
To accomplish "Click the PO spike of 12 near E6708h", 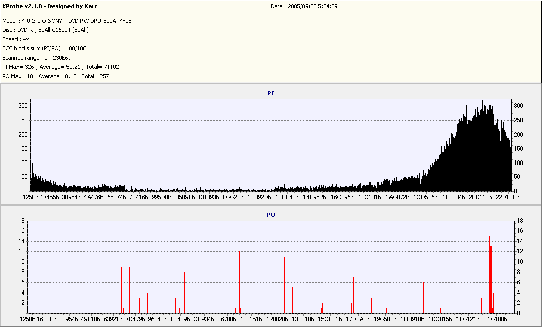I will (239, 282).
